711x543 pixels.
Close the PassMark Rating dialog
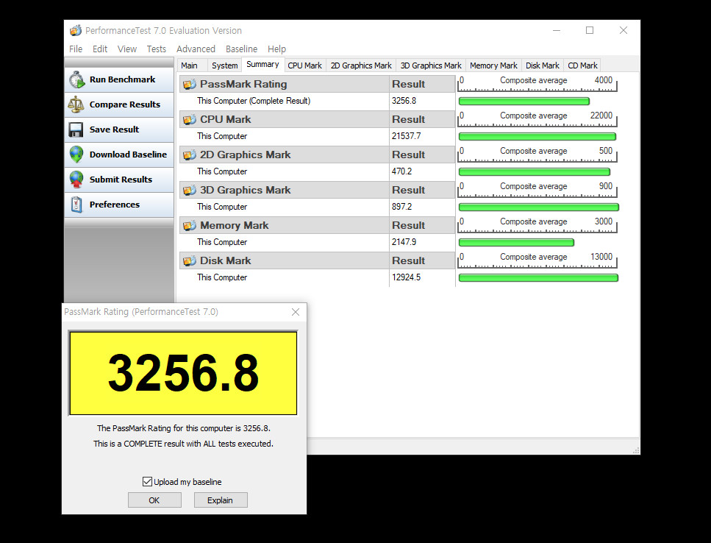296,312
